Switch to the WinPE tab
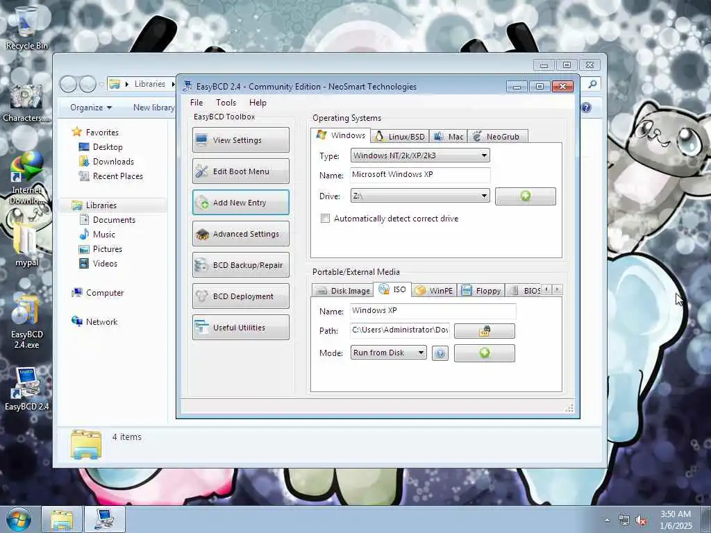Image resolution: width=711 pixels, height=533 pixels. point(434,291)
